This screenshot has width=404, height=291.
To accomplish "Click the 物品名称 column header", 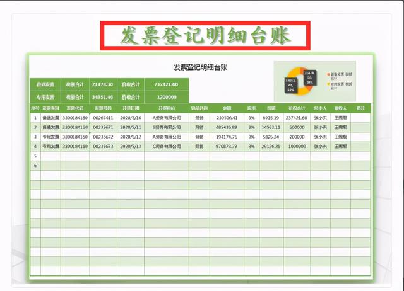I will point(199,108).
